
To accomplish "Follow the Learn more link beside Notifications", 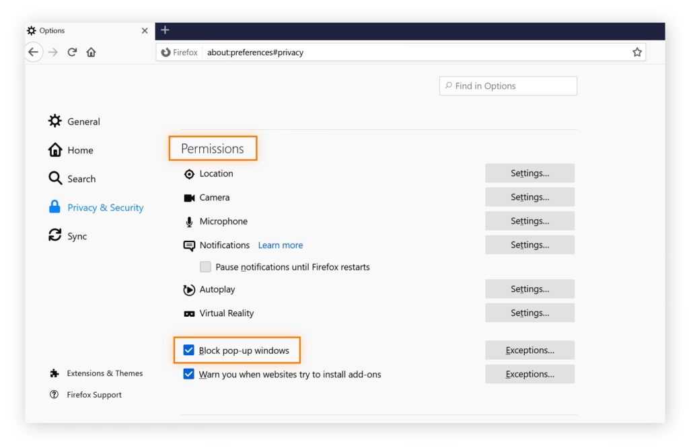I will click(x=280, y=246).
